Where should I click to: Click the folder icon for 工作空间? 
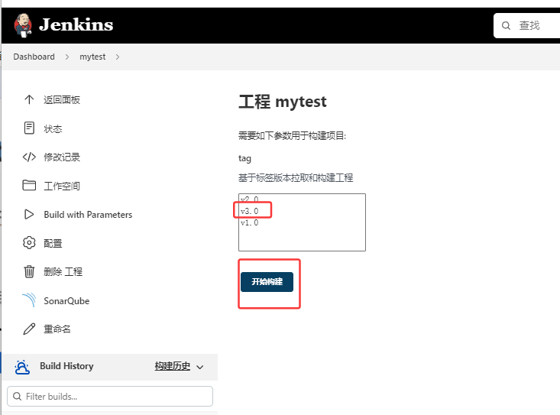pyautogui.click(x=29, y=186)
